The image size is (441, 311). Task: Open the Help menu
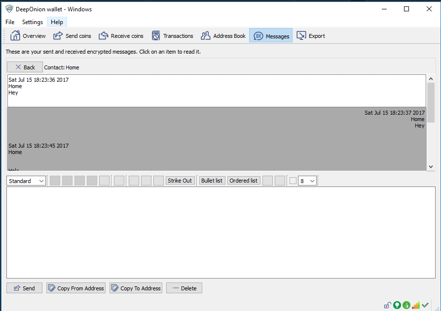57,22
